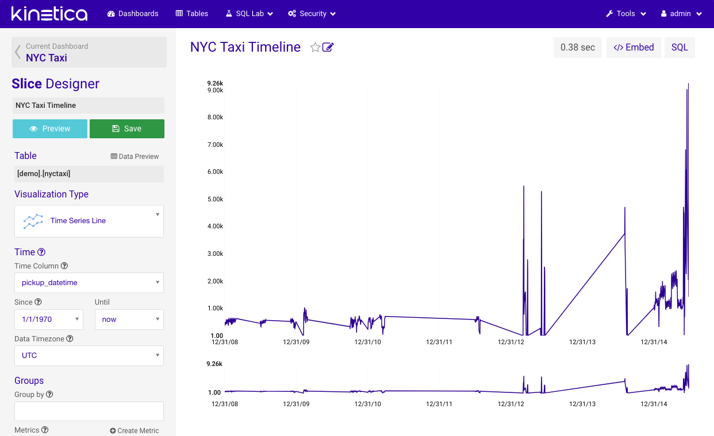The image size is (714, 436).
Task: Click the Time help question icon
Action: coord(41,252)
